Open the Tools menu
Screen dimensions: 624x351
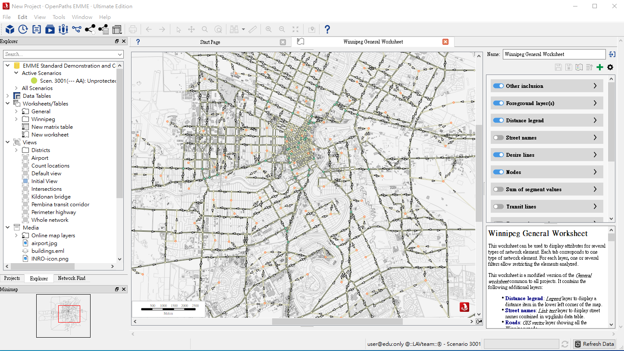tap(59, 17)
